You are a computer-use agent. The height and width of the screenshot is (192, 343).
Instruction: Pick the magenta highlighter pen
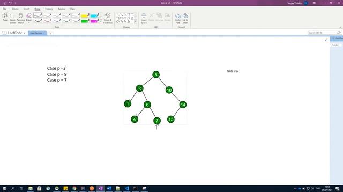94,21
